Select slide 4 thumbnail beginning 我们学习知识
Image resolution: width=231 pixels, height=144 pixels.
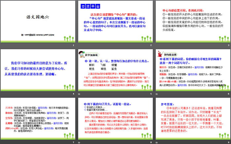[38, 70]
